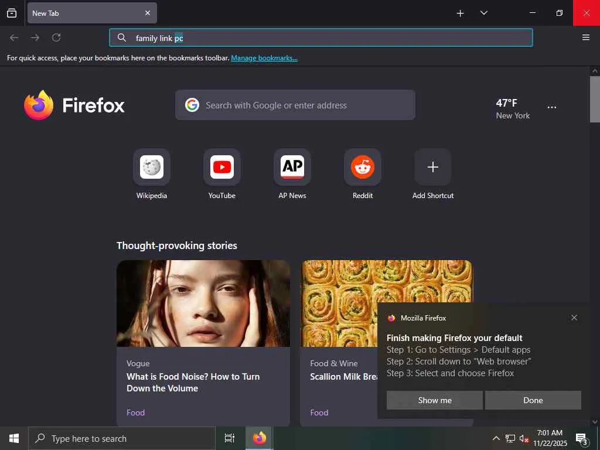The height and width of the screenshot is (450, 600).
Task: Click the Thought-provoking stories heading
Action: point(177,246)
